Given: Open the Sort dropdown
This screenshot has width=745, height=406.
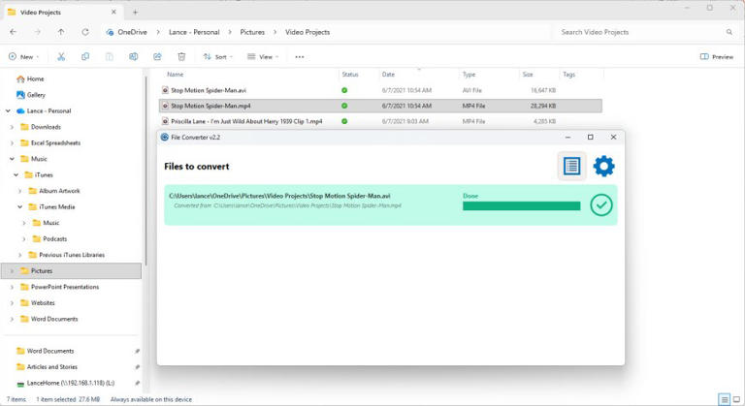Looking at the screenshot, I should point(218,56).
